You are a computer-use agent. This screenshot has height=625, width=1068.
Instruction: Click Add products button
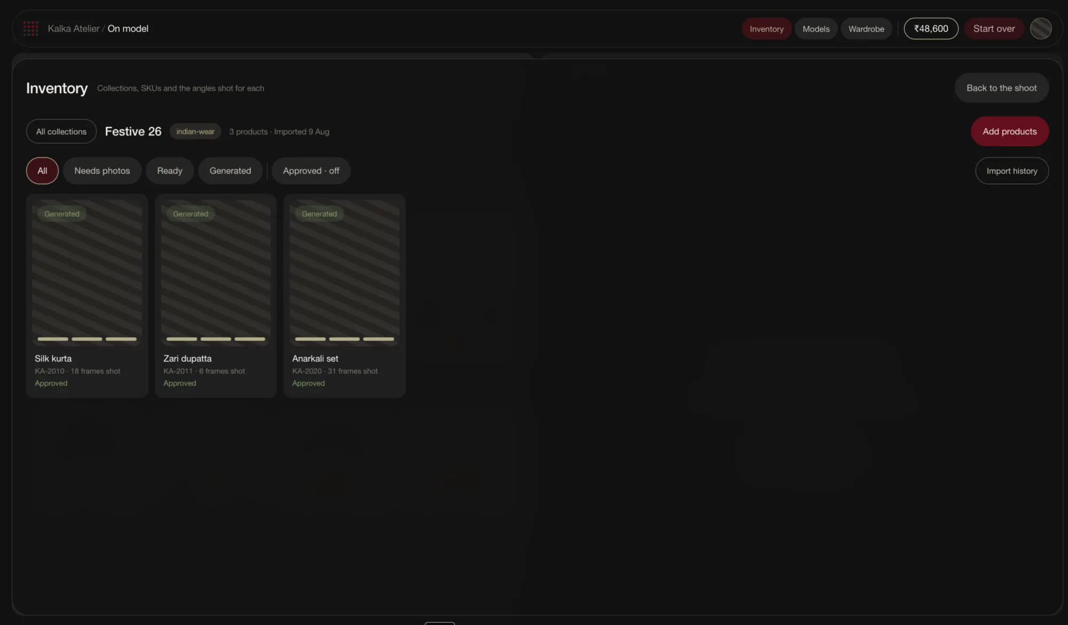click(x=1009, y=131)
